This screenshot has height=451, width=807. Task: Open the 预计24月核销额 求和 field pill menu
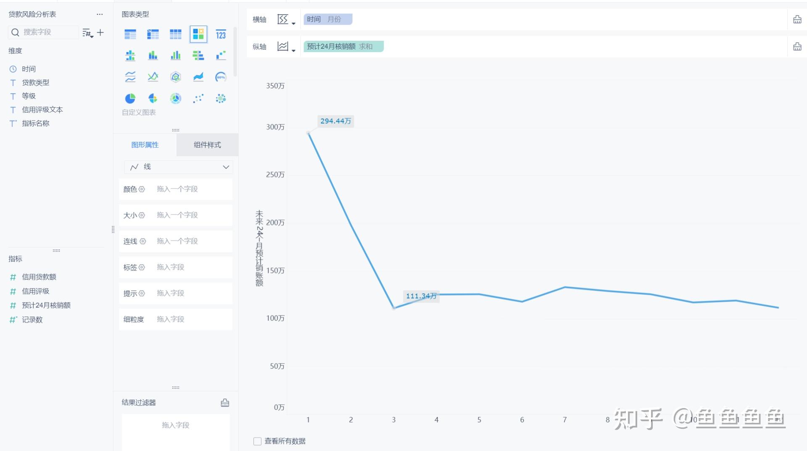pos(343,47)
